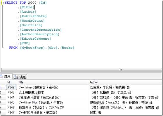Place cursor on [Title] in query

(x=27, y=7)
